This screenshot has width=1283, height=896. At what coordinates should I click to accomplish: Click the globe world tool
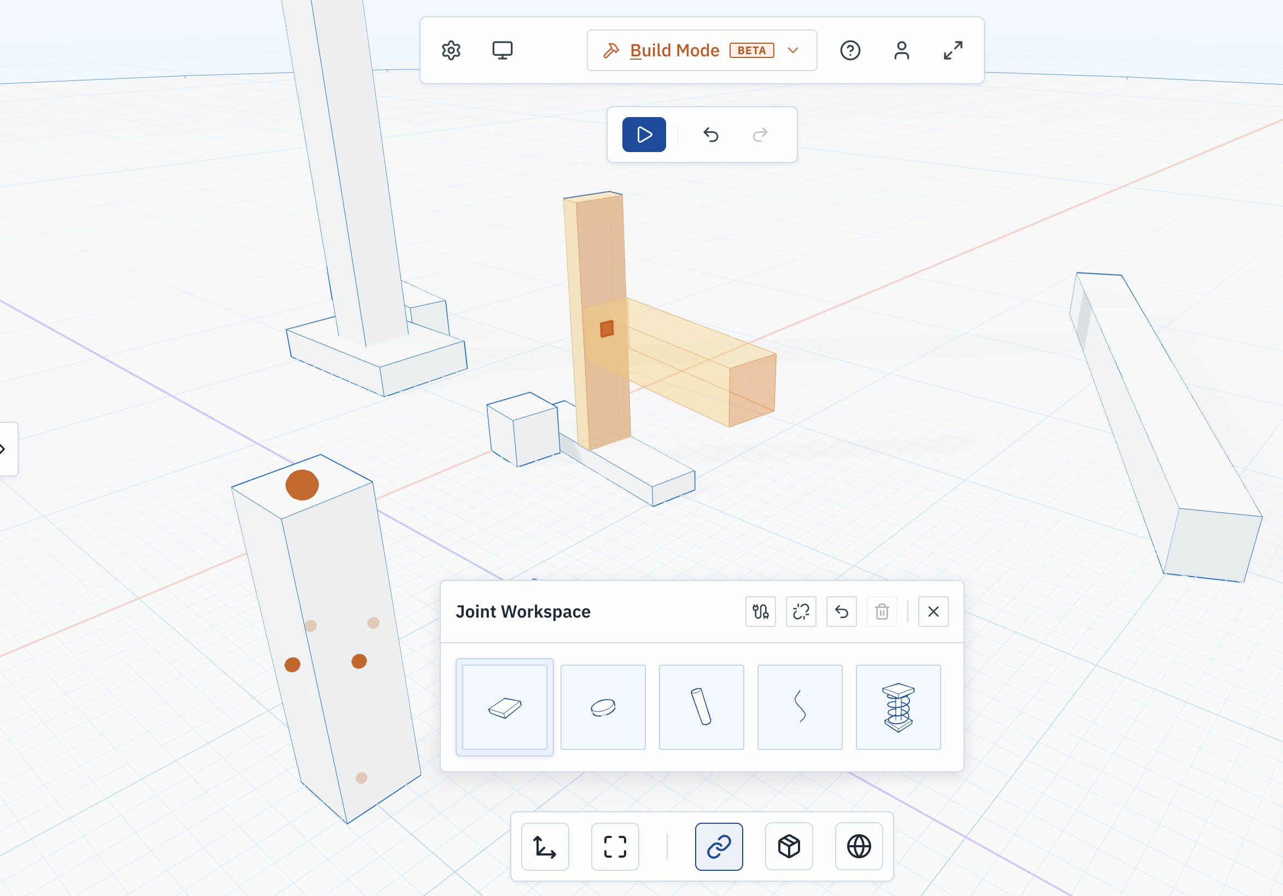[859, 846]
